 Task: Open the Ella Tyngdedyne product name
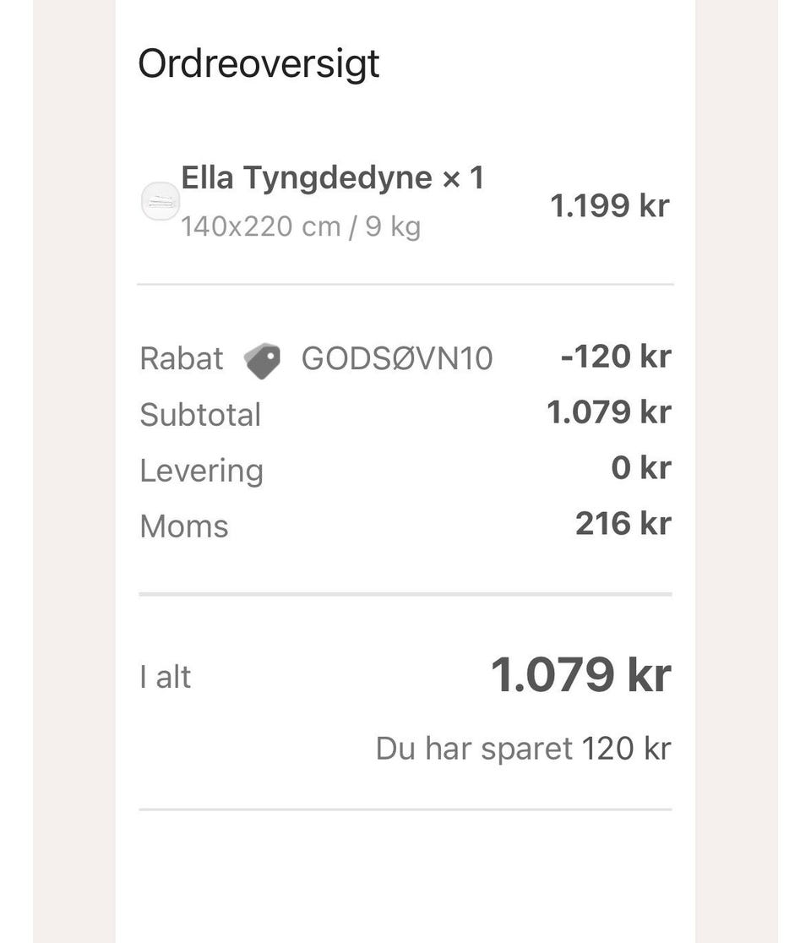pyautogui.click(x=307, y=178)
